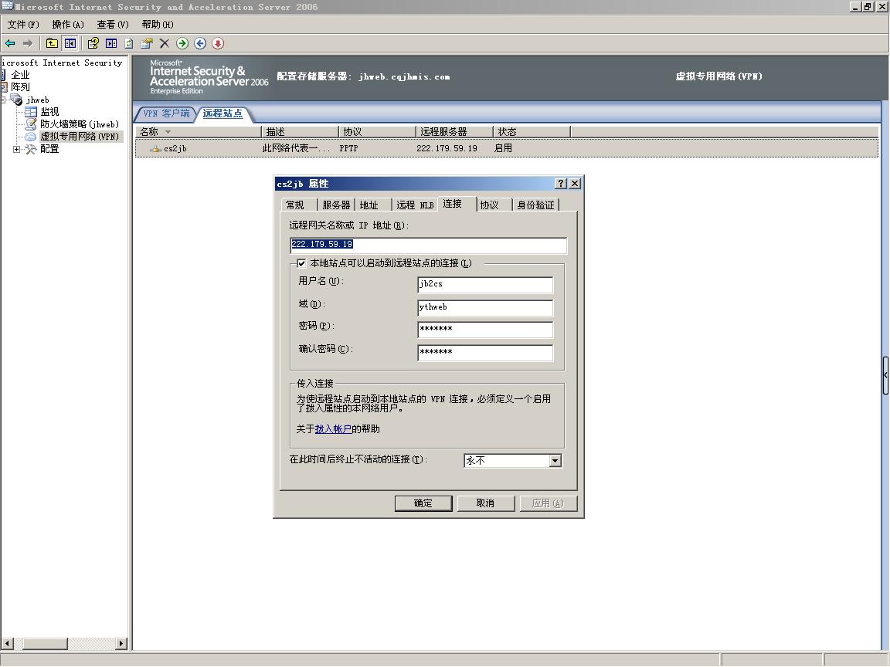Click the blue left-arrow toolbar icon
Screen dimensions: 890x667
200,43
